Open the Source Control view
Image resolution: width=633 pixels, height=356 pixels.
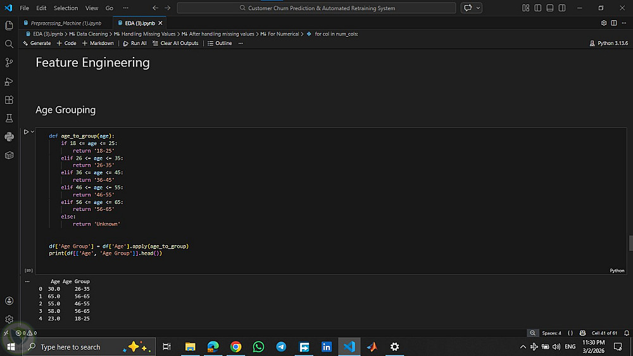coord(9,62)
